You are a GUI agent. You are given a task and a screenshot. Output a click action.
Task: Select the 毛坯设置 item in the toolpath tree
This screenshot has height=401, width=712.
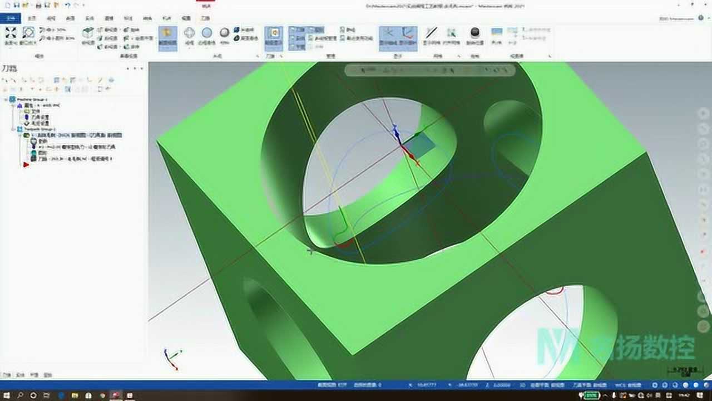[42, 123]
